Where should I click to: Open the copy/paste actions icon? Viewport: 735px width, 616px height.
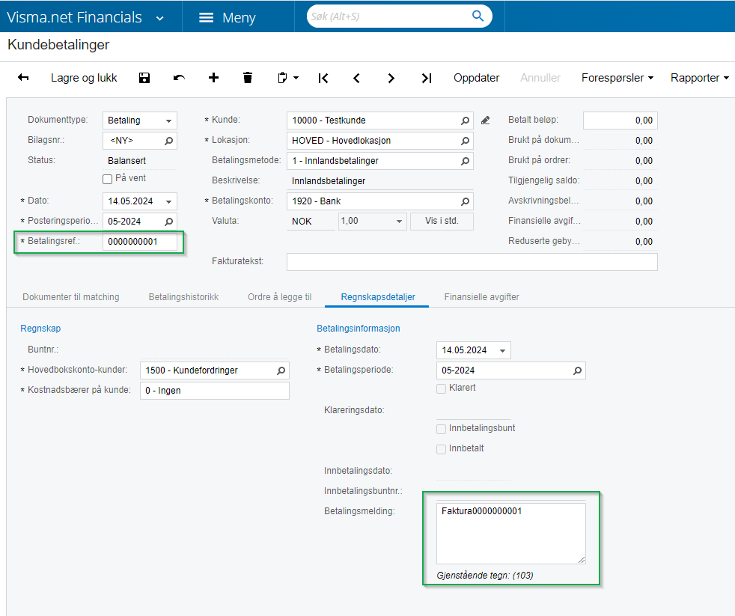tap(284, 77)
